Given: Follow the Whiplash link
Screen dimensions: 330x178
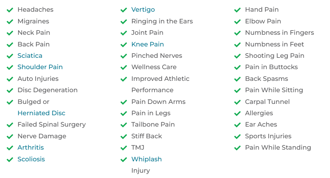Looking at the screenshot, I should [146, 159].
